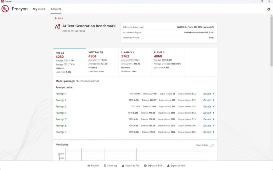Expand Prompt 3 details chevron

[214, 107]
